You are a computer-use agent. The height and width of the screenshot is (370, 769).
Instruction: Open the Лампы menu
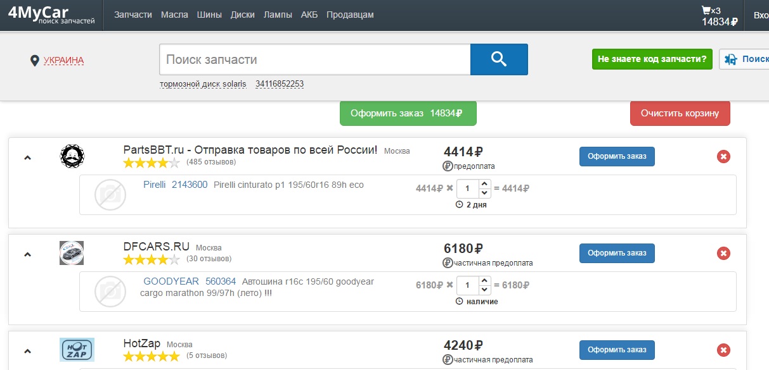point(278,15)
